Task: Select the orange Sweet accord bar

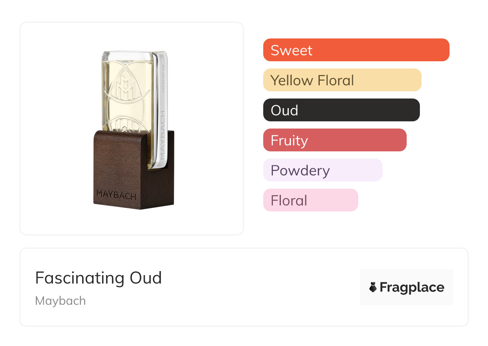Action: [356, 50]
